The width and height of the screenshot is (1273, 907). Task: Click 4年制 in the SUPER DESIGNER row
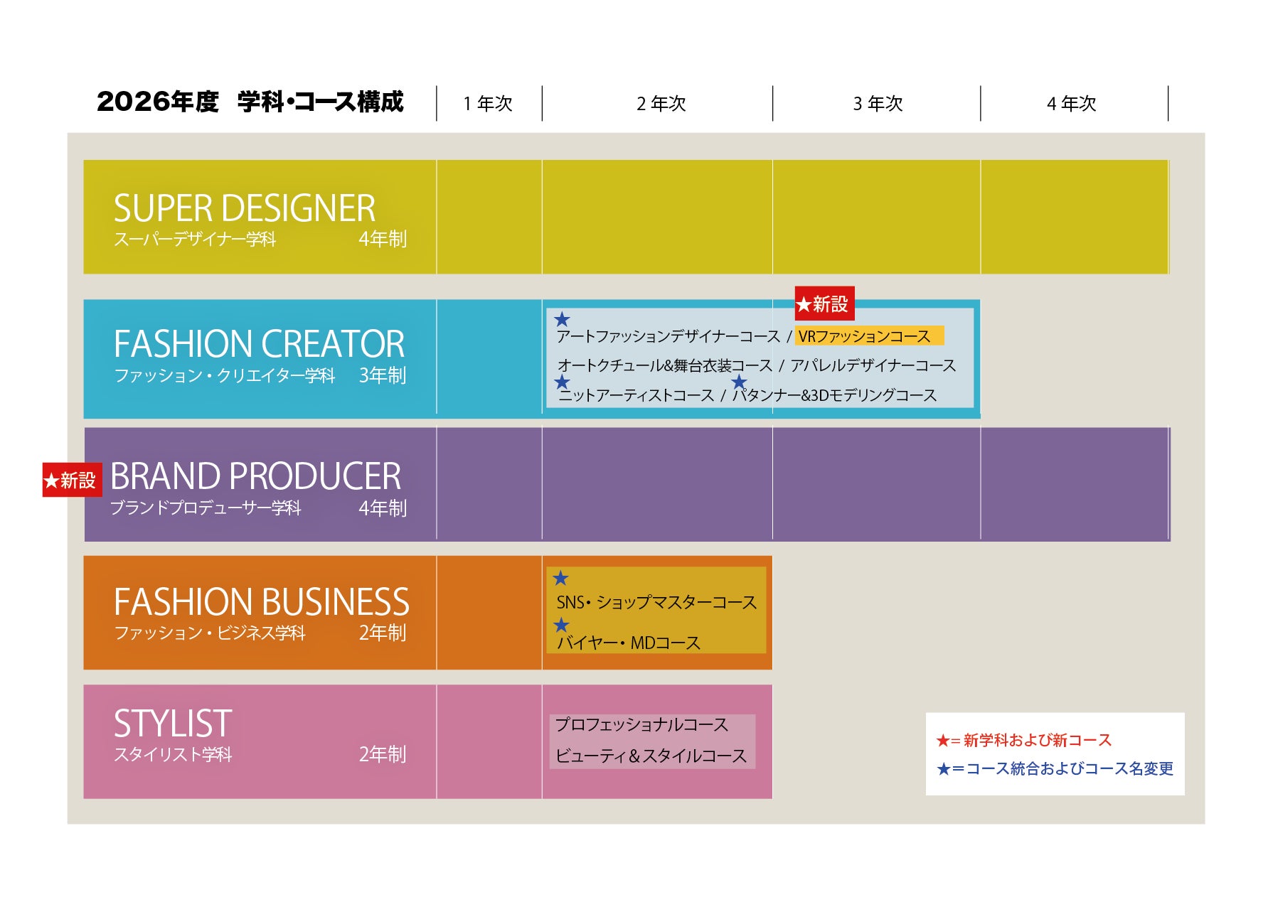(383, 239)
